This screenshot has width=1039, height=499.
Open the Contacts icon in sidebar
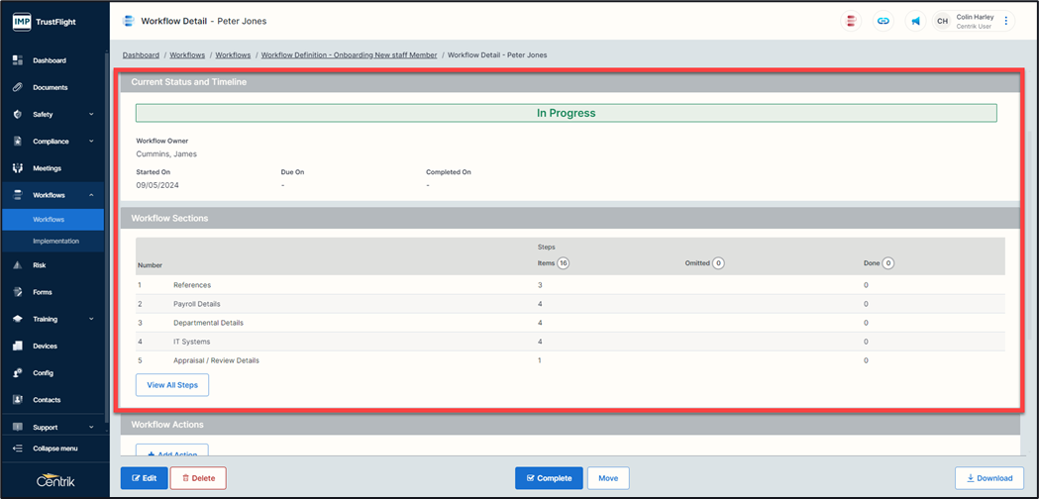coord(18,400)
